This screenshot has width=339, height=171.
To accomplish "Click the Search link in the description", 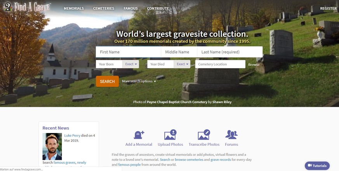I will click(x=165, y=159).
